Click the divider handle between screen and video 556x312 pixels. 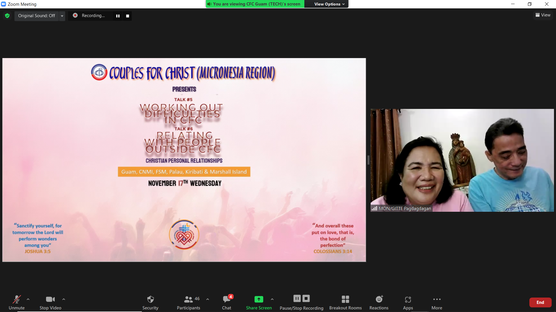(x=368, y=160)
